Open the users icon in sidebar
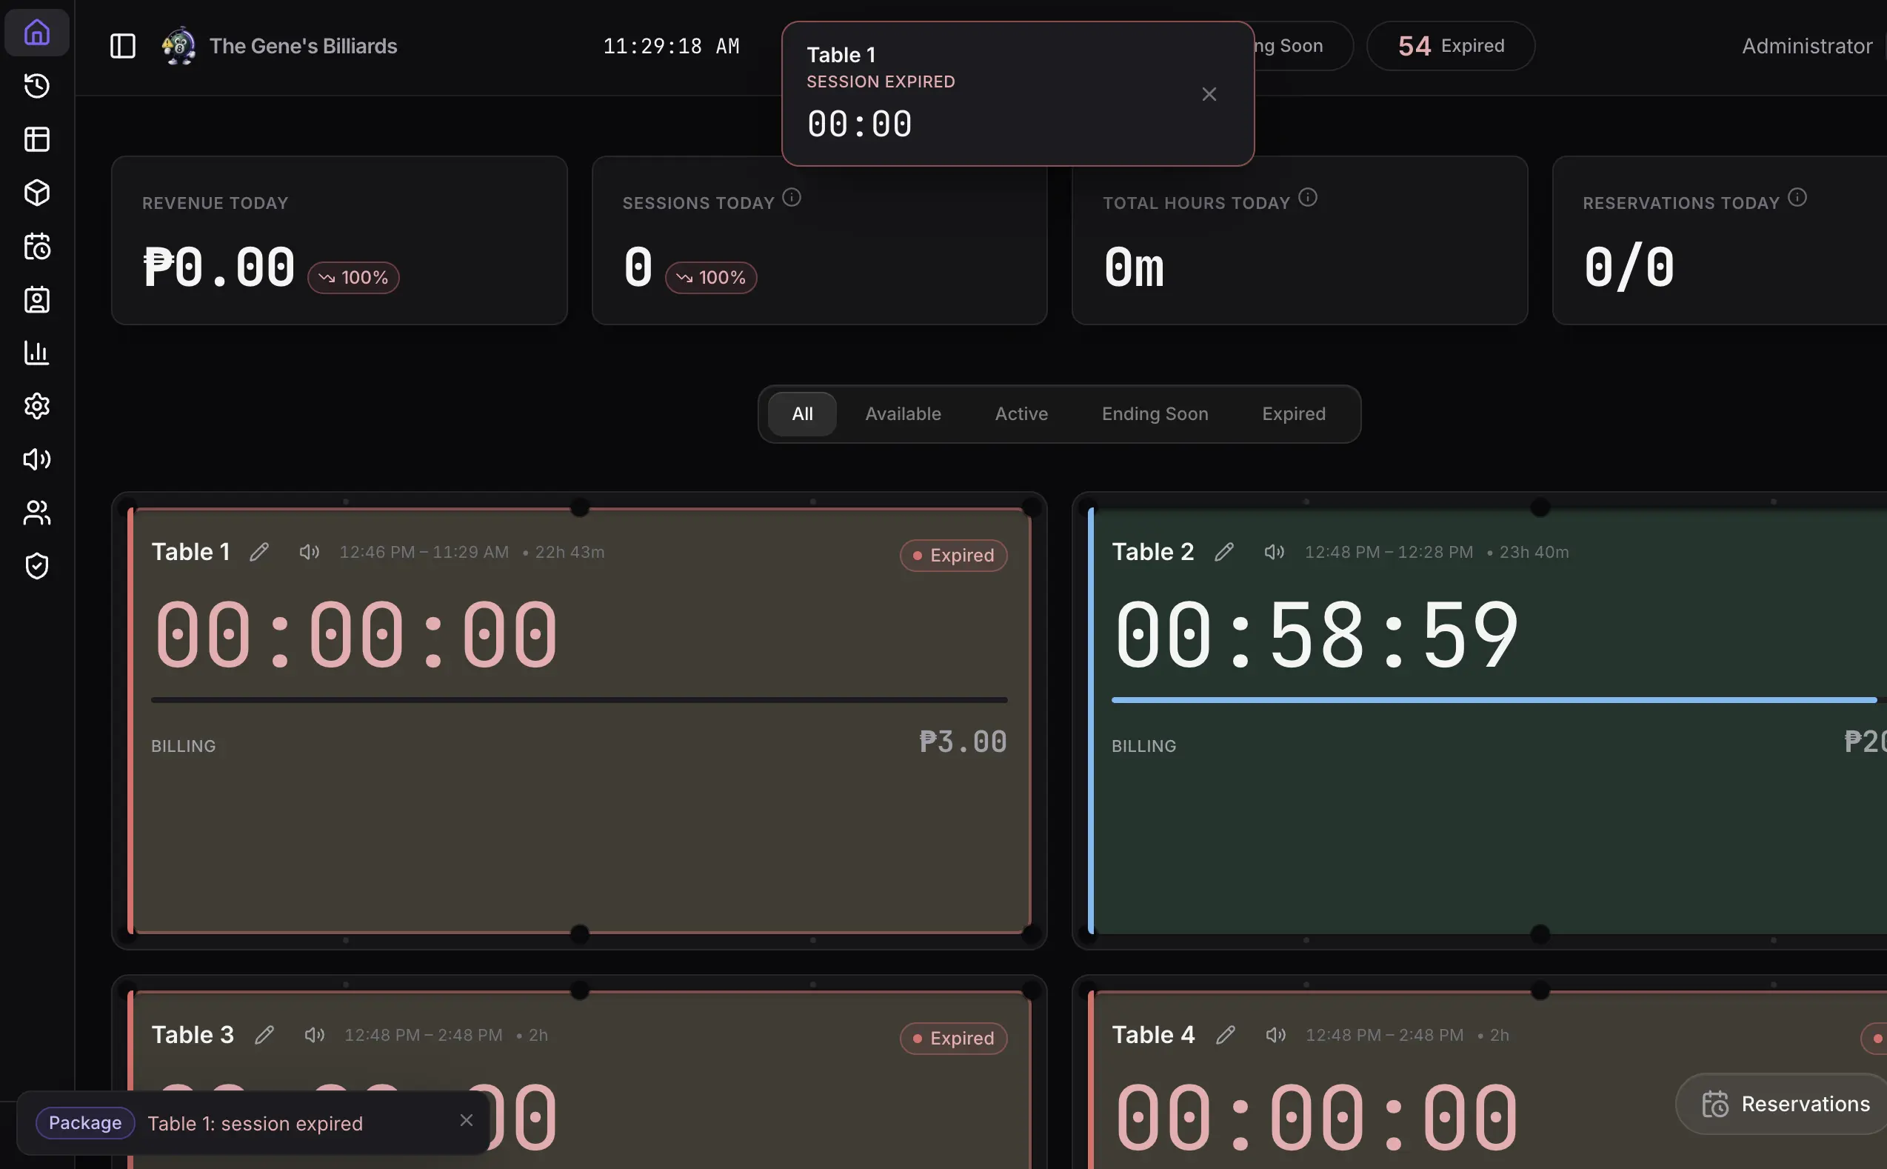The image size is (1887, 1169). click(x=36, y=513)
